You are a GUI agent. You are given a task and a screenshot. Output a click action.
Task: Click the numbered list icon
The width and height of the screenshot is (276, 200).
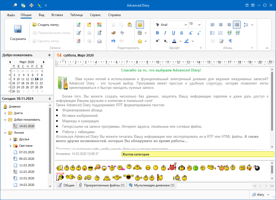(x=220, y=33)
